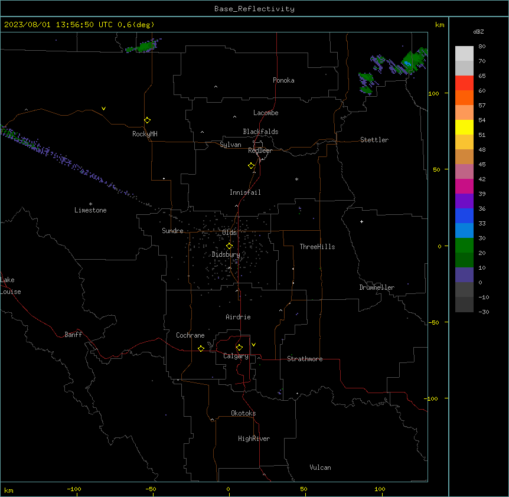Click the dBZ legend heading

478,31
